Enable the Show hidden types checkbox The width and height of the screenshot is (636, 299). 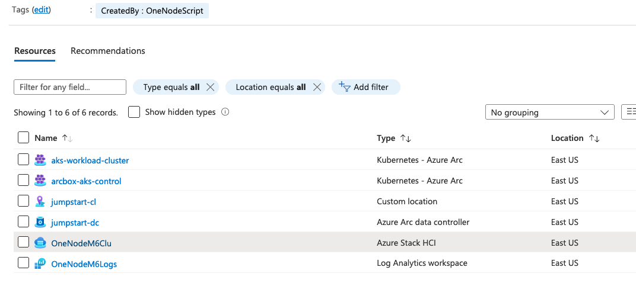pos(134,112)
